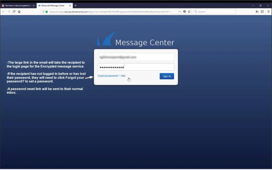Focus the password field
Image resolution: width=272 pixels, height=170 pixels.
(136, 67)
